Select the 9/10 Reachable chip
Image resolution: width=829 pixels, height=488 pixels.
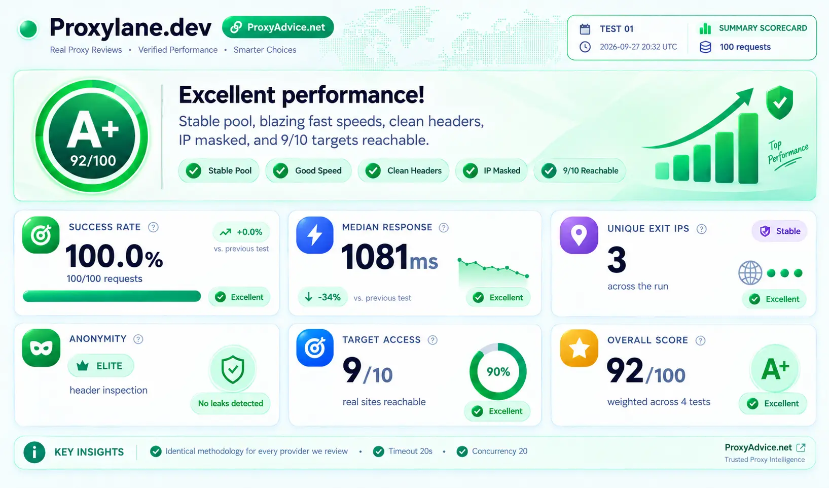(580, 170)
